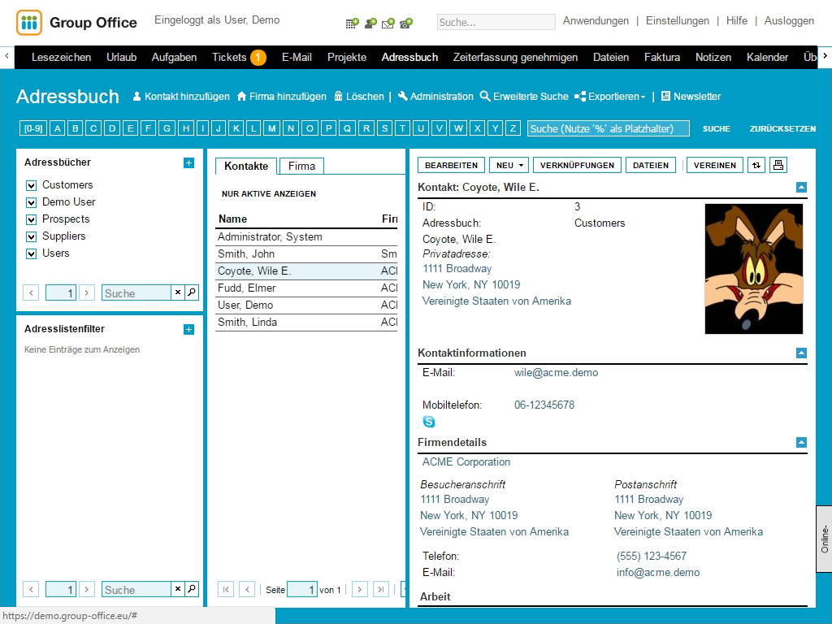Expand the NEU dropdown button
The image size is (832, 624).
(x=509, y=165)
